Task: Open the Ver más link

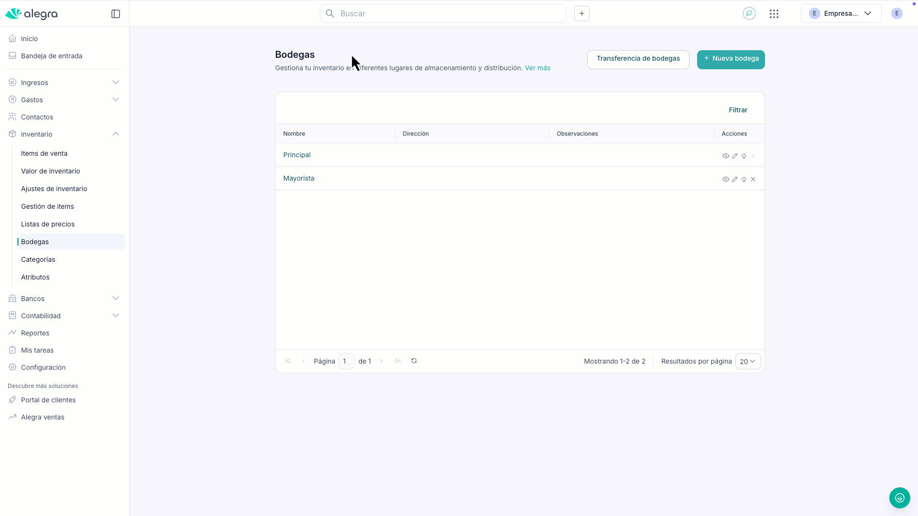Action: pos(537,68)
